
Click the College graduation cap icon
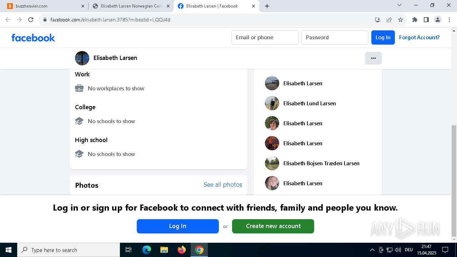79,121
